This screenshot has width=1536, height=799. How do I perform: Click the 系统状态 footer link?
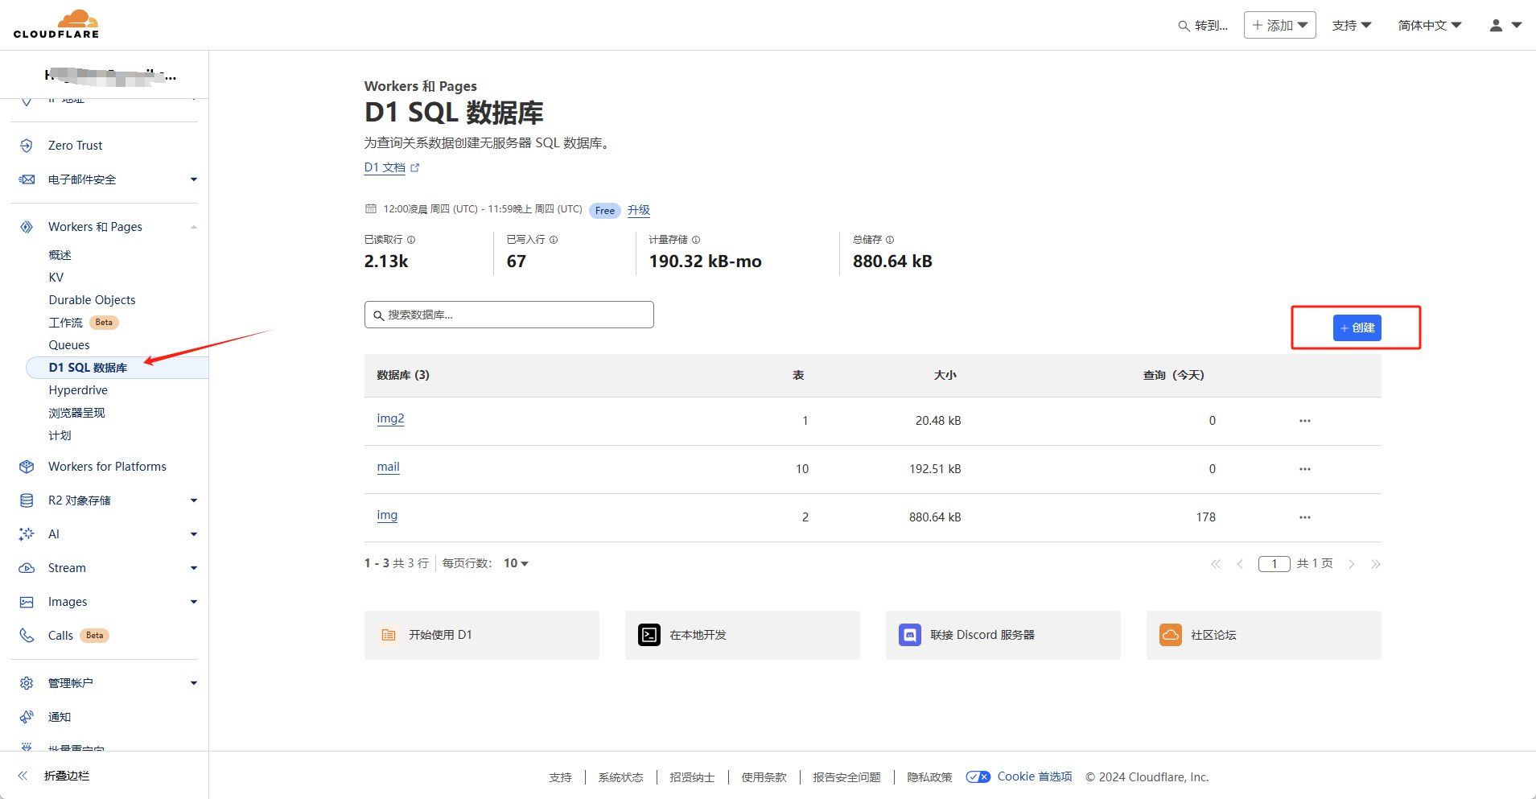pos(620,777)
